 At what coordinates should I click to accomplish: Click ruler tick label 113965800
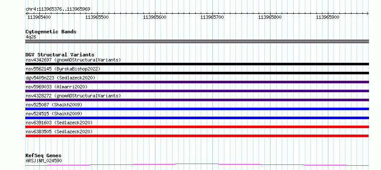(270, 17)
